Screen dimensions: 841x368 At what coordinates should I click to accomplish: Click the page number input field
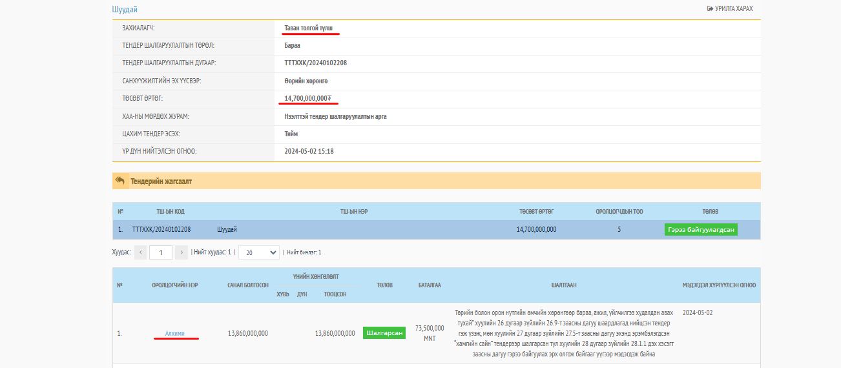tap(160, 252)
